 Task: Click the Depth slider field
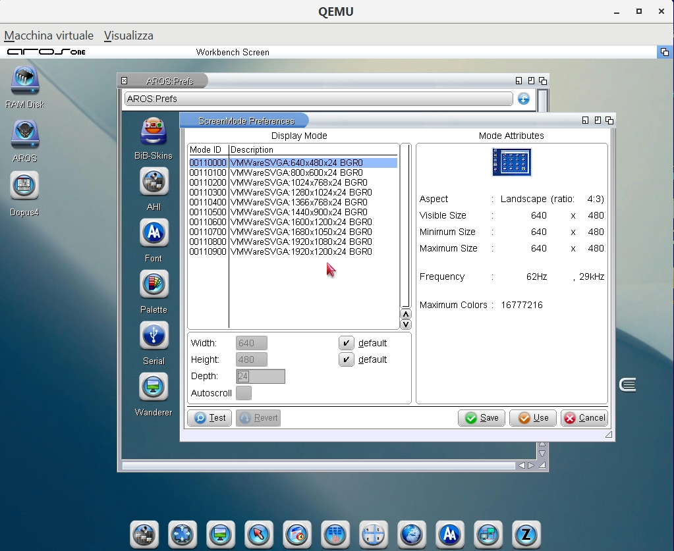260,376
